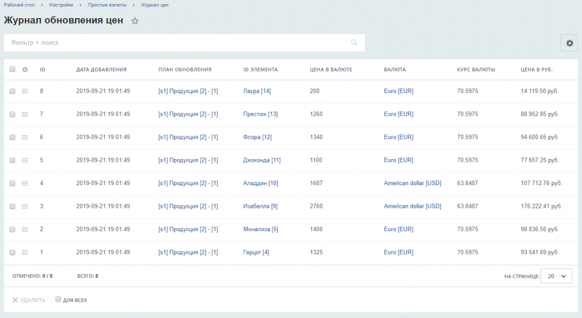Screen dimensions: 582x318
Task: Sort by 'Курс валюты' column header
Action: pos(476,69)
